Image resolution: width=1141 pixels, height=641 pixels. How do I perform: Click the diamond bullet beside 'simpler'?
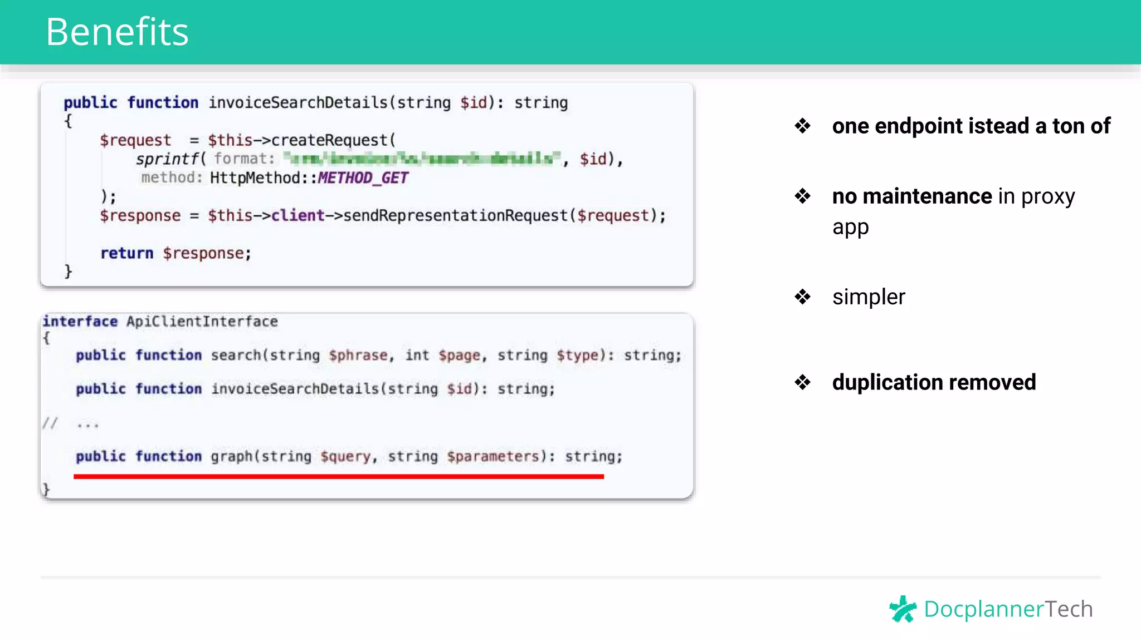tap(802, 297)
